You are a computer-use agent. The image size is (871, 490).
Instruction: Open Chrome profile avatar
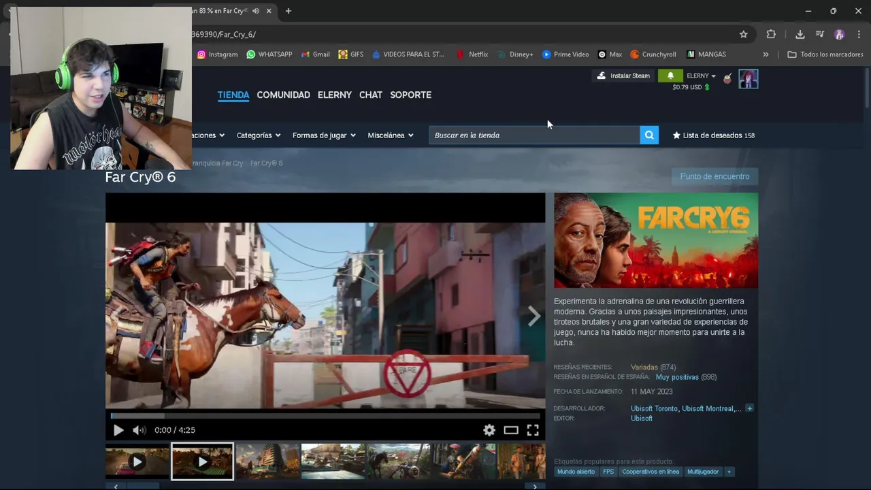(x=839, y=34)
